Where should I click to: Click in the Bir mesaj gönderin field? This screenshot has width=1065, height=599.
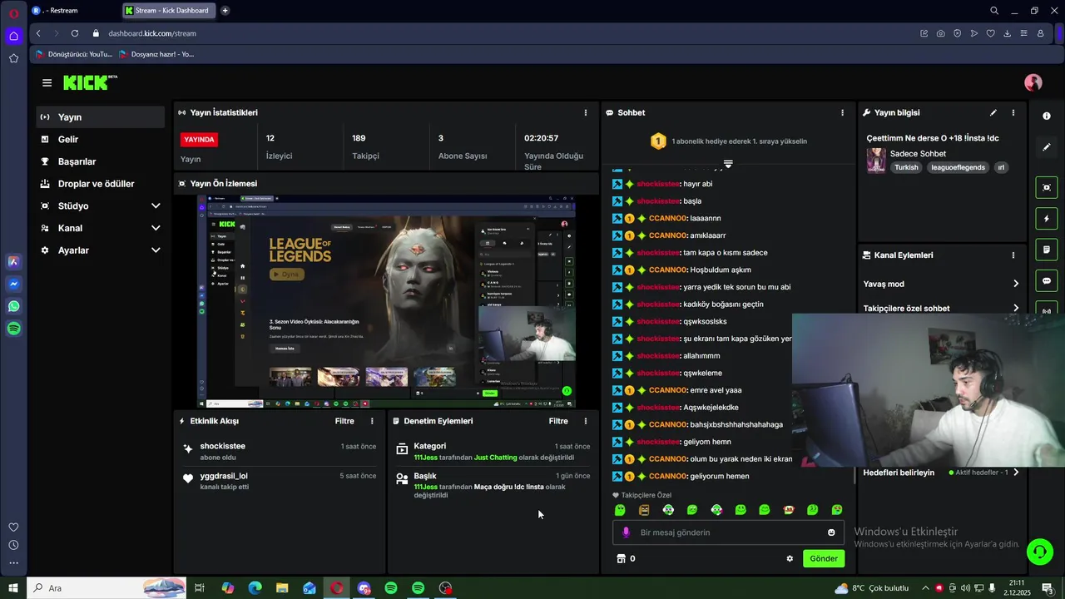(729, 532)
